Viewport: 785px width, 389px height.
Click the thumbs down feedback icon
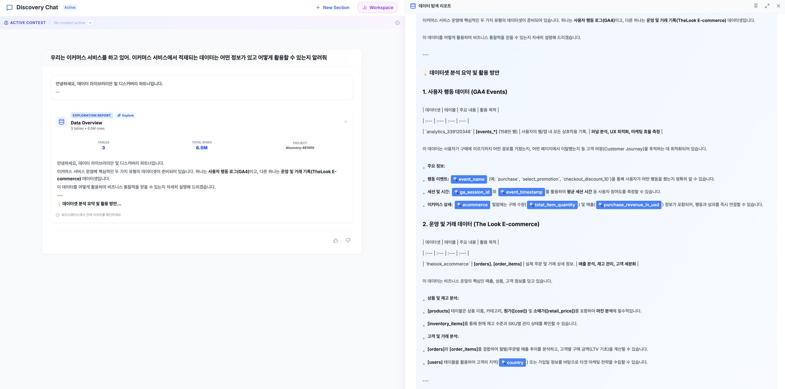tap(348, 240)
